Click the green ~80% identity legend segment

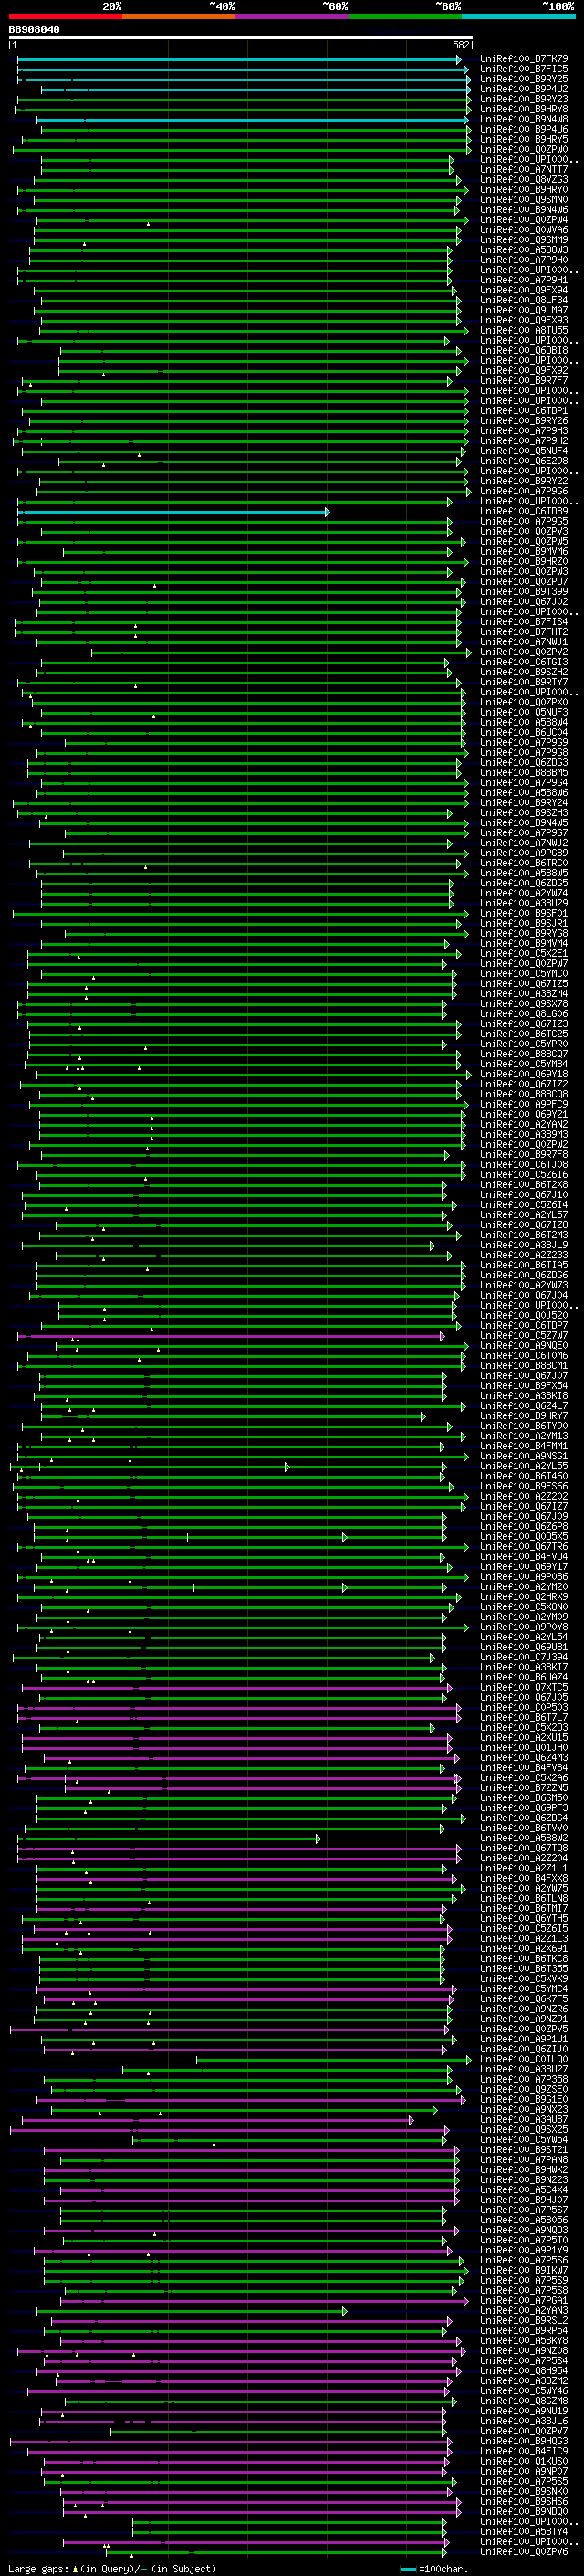[x=405, y=16]
